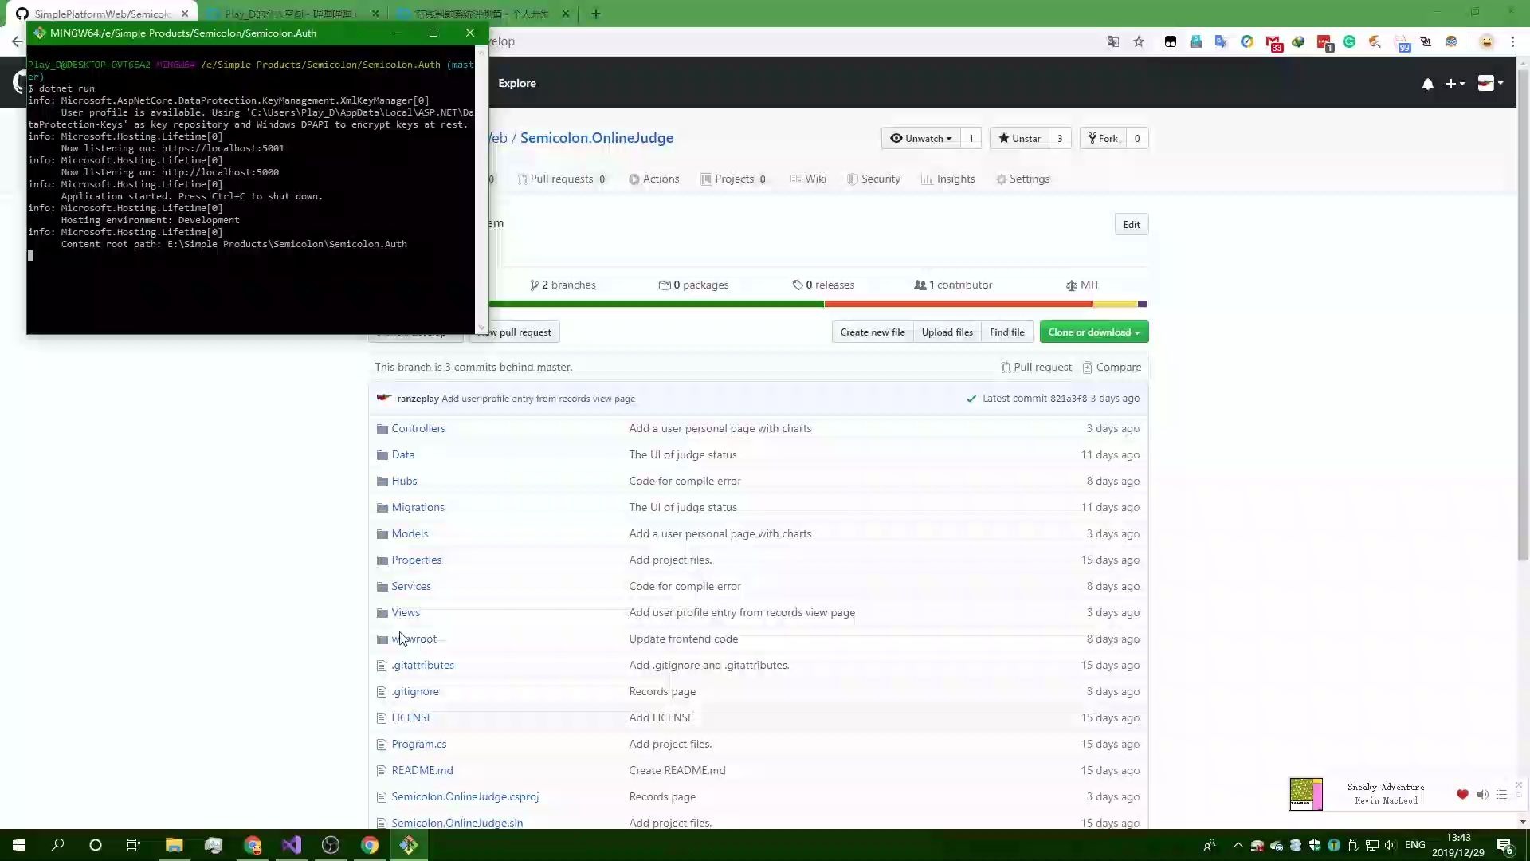This screenshot has height=861, width=1530.
Task: Open the Controllers folder
Action: pyautogui.click(x=418, y=428)
